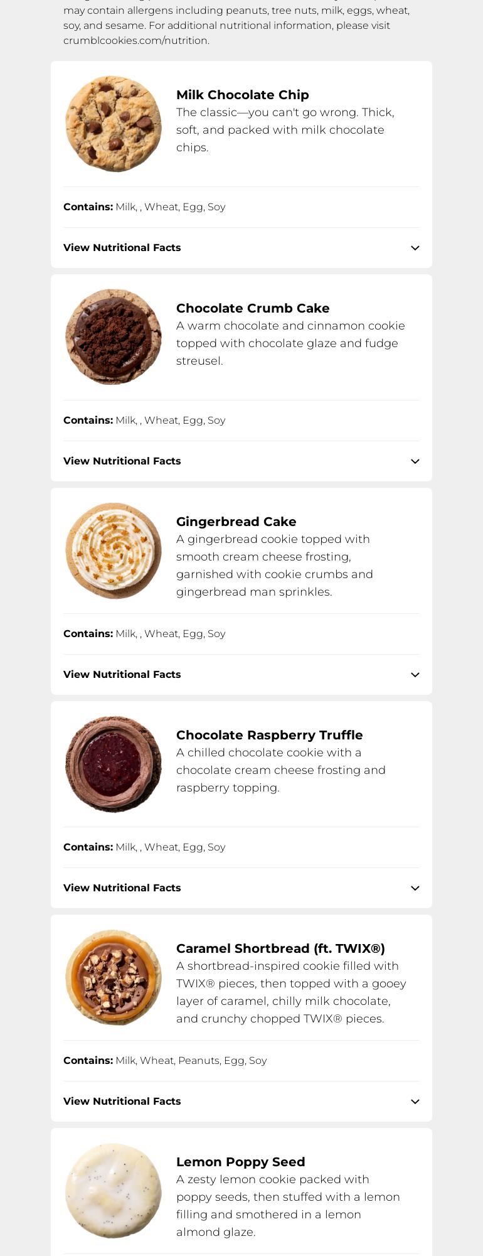Screen dimensions: 483x1256
Task: Select the Milk Chocolate Chip cookie photo
Action: point(113,124)
